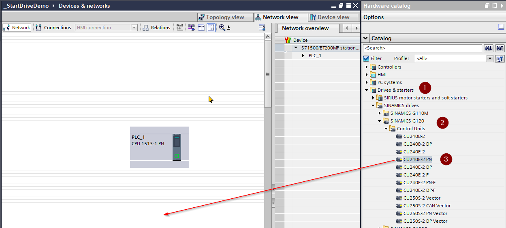Click the Hardware catalog auto-collapse icon
Screen dimensions: 506x228
click(494, 6)
